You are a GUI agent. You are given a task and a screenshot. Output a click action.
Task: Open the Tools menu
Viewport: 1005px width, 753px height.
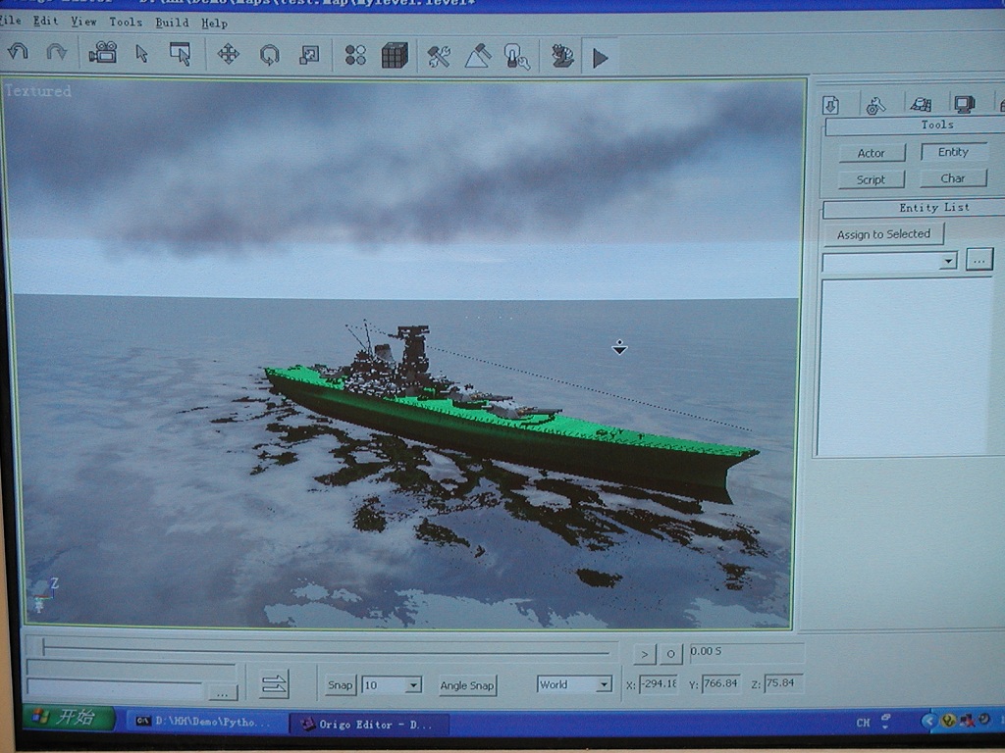click(125, 22)
